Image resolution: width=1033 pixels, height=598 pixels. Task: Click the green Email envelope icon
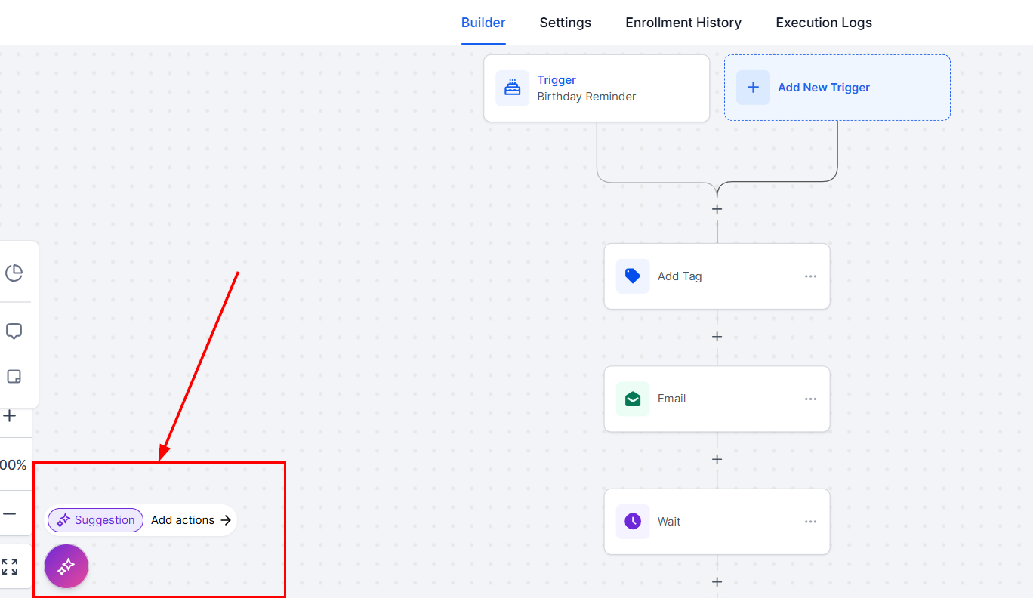click(633, 399)
